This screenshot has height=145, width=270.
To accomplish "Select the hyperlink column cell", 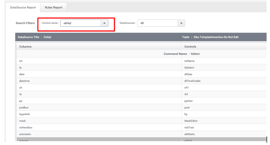I will pyautogui.click(x=99, y=114).
